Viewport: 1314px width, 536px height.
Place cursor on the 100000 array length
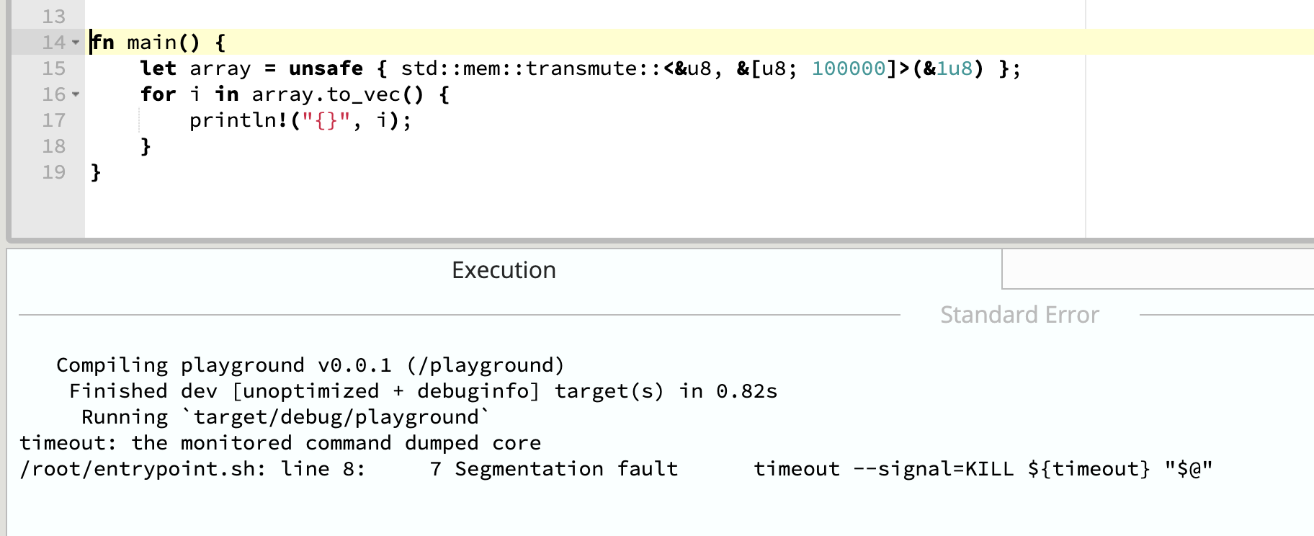tap(849, 68)
